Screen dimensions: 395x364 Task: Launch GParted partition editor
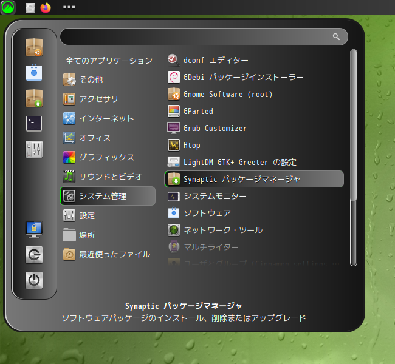(254, 111)
